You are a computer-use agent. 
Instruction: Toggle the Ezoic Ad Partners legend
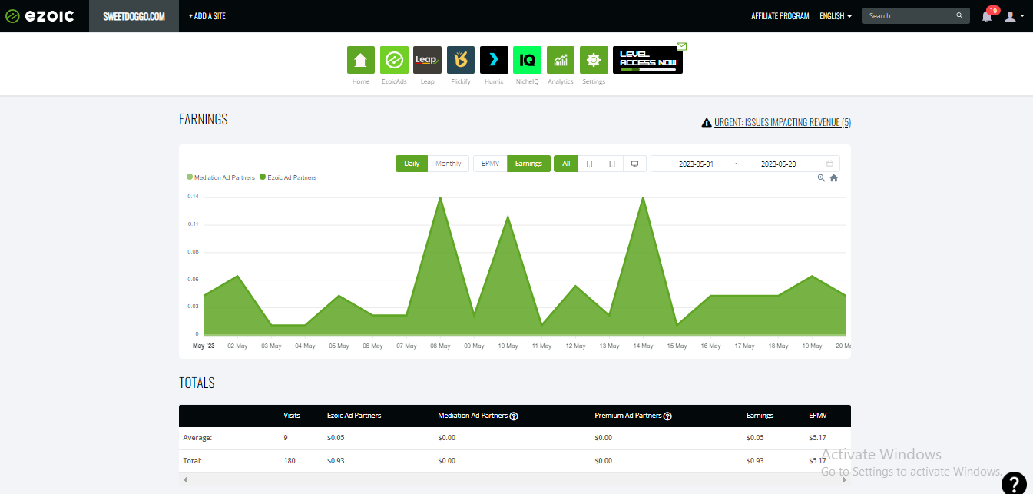tap(288, 177)
